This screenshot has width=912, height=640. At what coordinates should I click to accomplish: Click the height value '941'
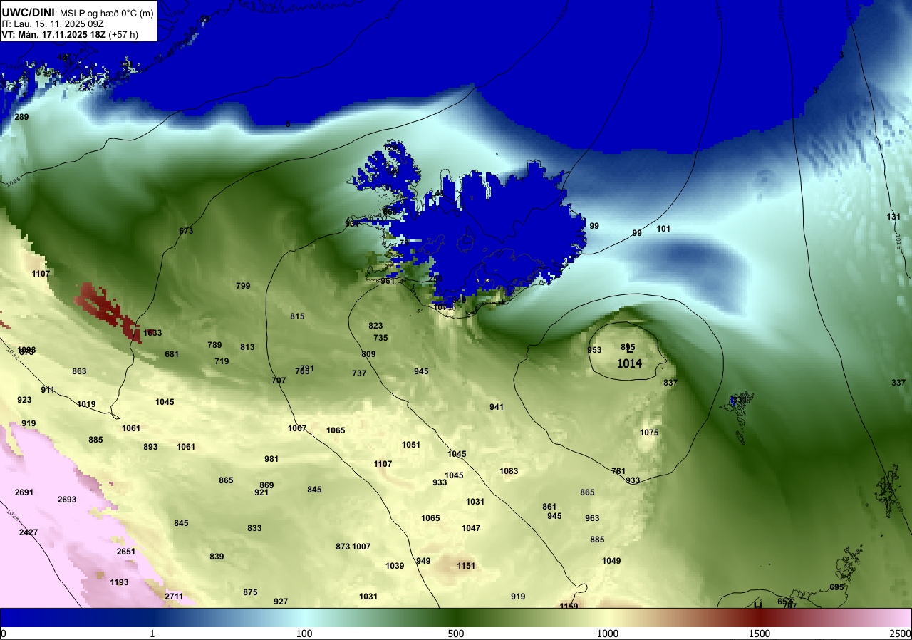[497, 407]
